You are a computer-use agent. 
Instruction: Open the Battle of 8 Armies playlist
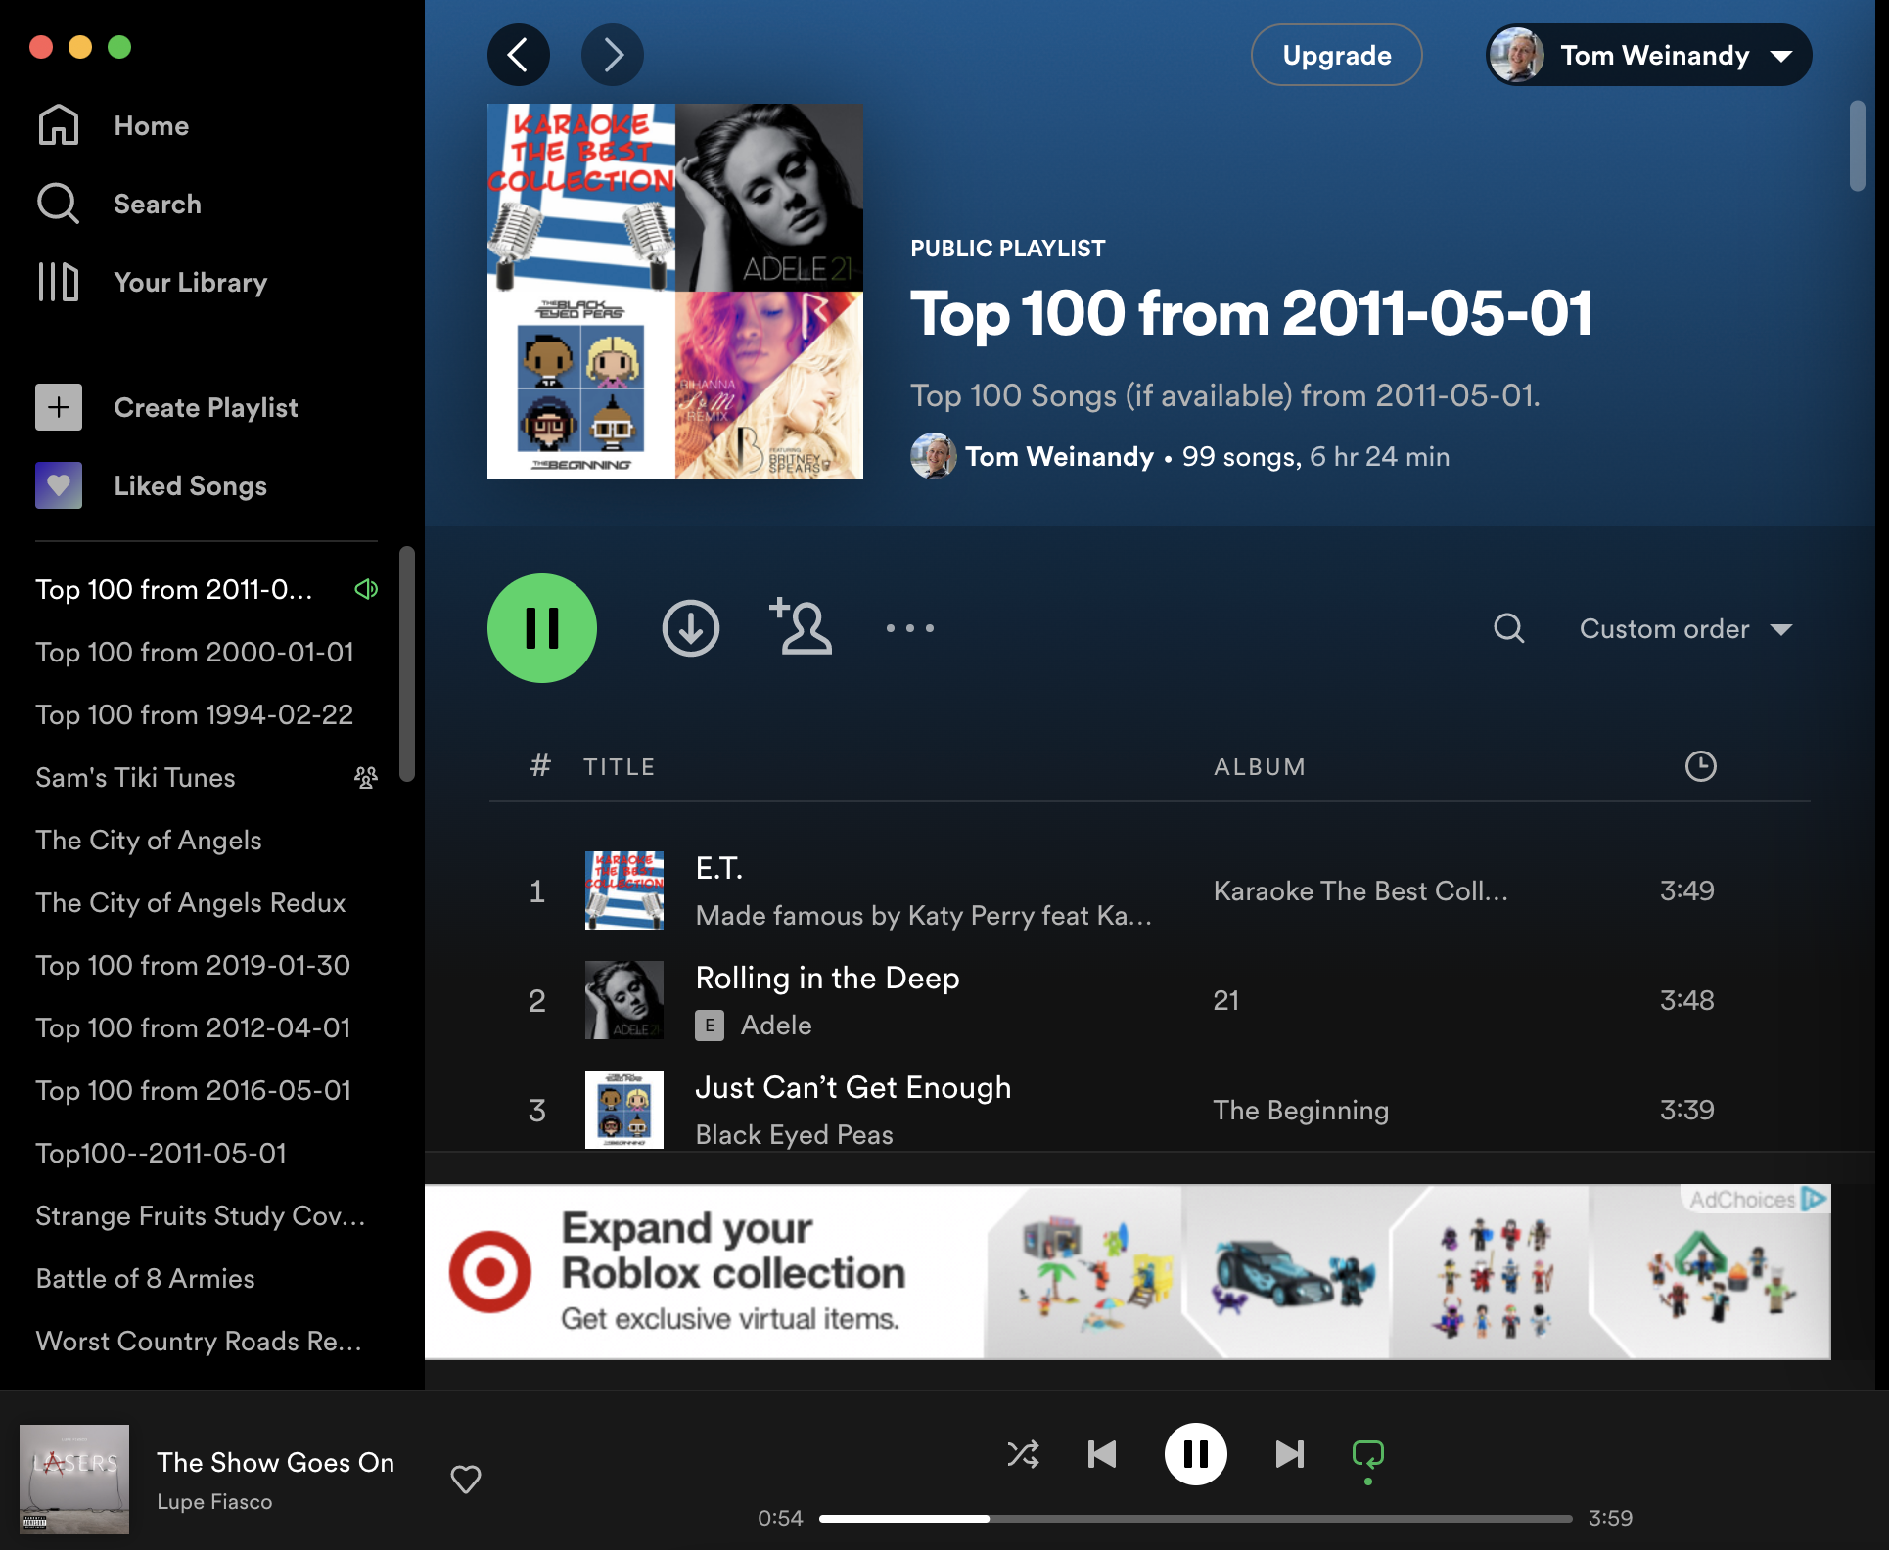coord(146,1278)
